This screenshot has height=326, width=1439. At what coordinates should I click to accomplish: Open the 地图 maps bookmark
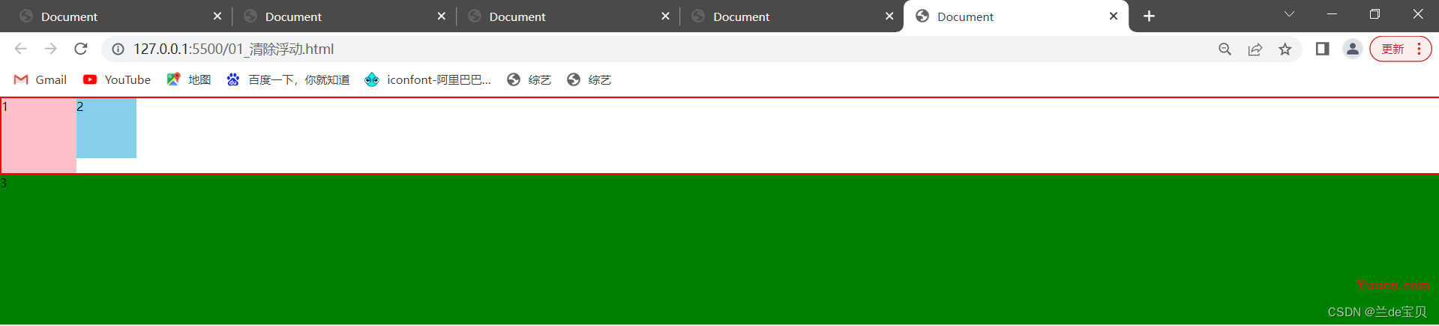[x=189, y=79]
